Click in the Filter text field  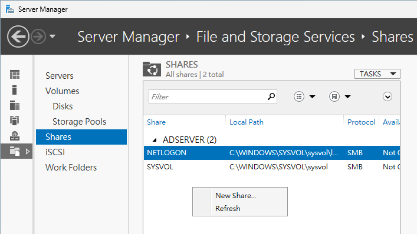pos(208,96)
